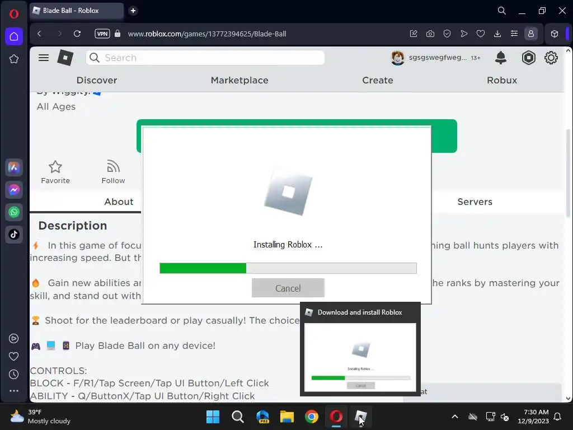Screen dimensions: 573x430
Task: Switch to the About tab
Action: click(119, 202)
